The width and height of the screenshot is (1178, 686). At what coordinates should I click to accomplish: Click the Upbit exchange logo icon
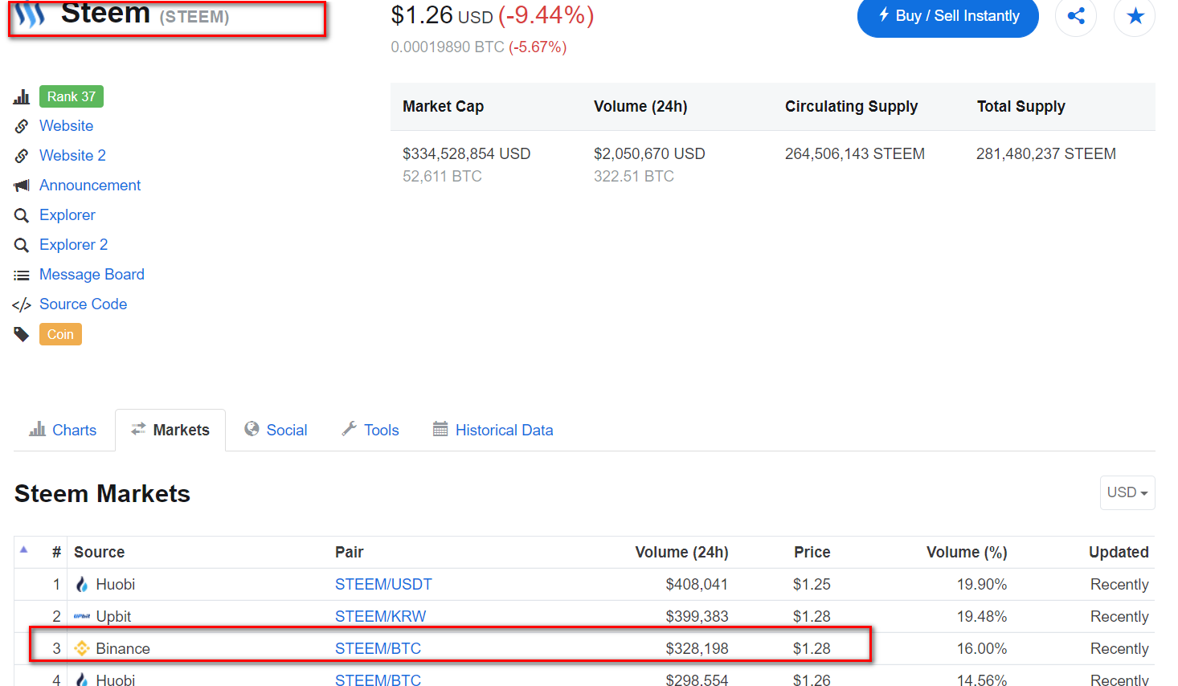(x=82, y=616)
